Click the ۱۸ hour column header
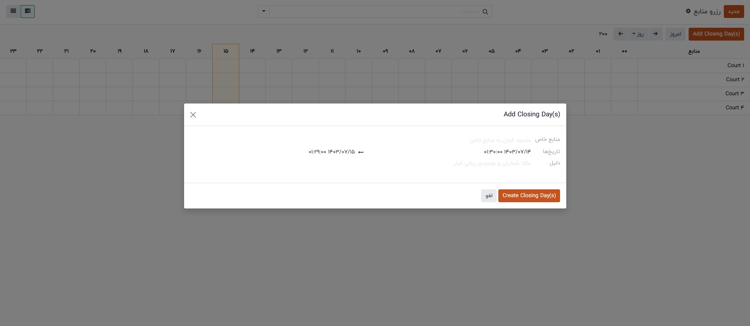The image size is (750, 326). point(146,51)
